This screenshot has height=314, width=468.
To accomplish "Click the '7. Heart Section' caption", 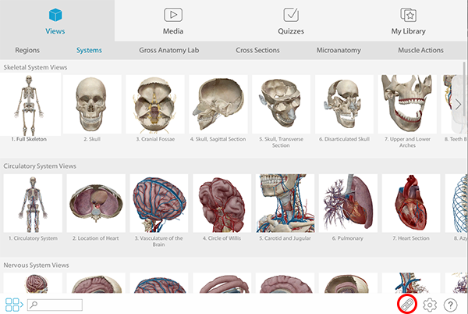I will click(x=411, y=238).
